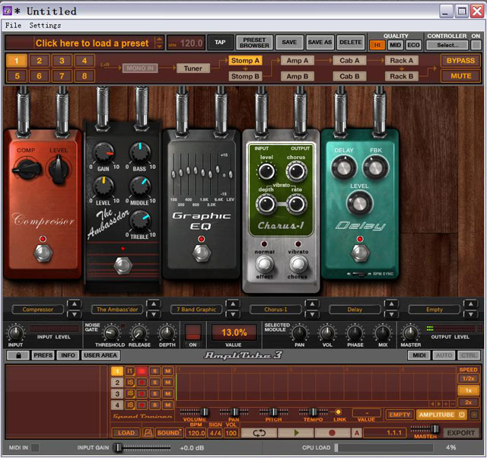The width and height of the screenshot is (487, 458).
Task: Click the up arrow beside the Chorus-1 slot
Action: coord(312,304)
